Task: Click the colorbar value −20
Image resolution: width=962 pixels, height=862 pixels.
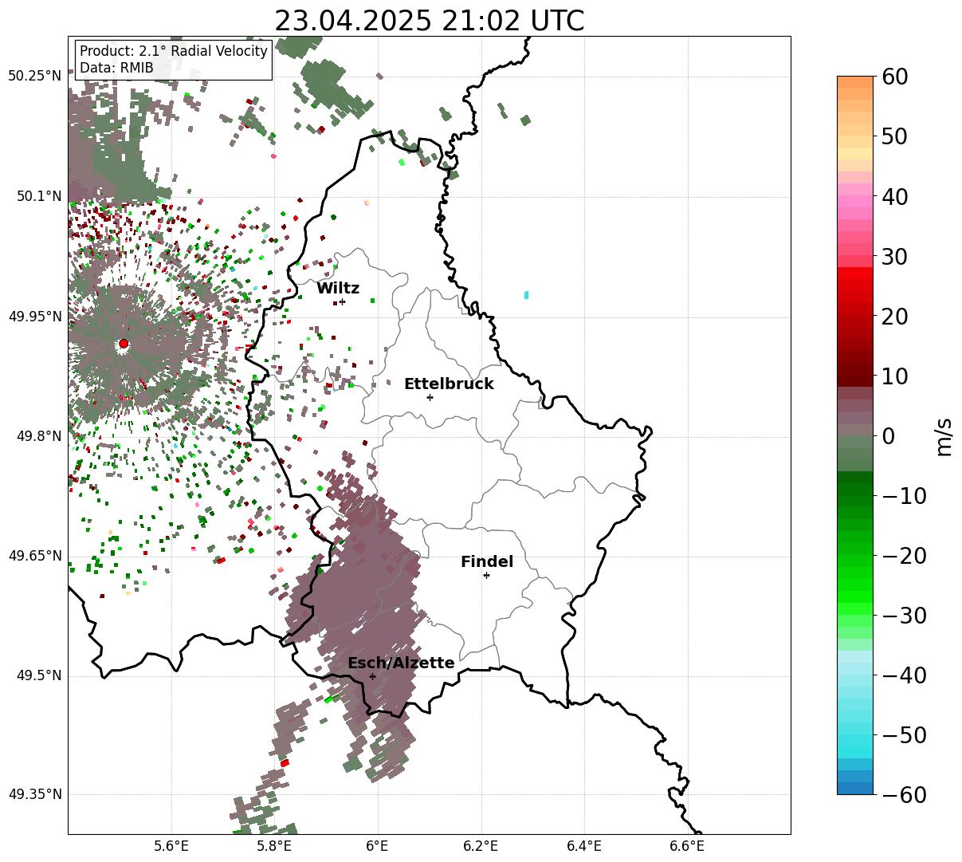Action: (903, 555)
